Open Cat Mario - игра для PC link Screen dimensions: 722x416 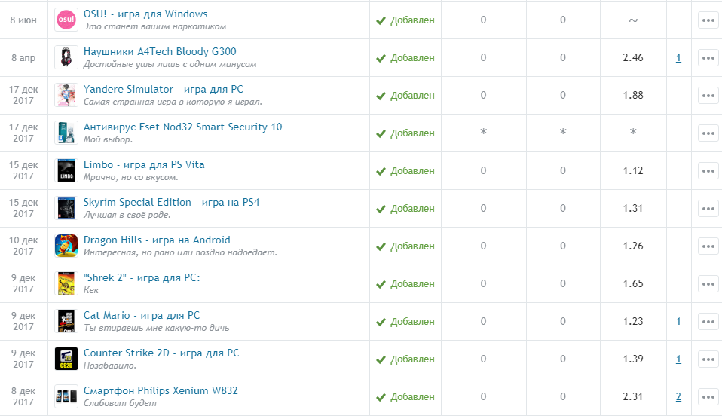tap(142, 316)
